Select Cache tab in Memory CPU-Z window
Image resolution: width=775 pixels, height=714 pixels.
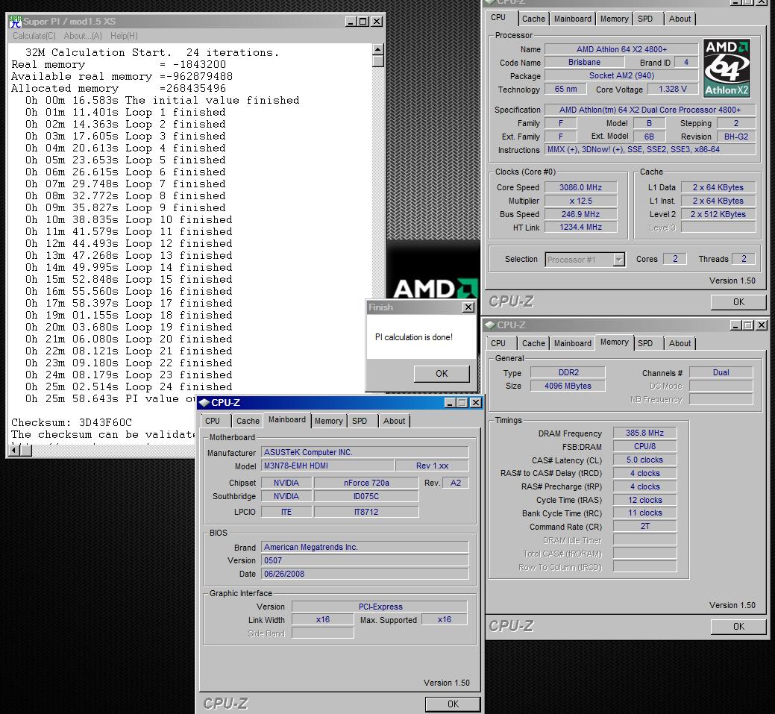pos(533,343)
